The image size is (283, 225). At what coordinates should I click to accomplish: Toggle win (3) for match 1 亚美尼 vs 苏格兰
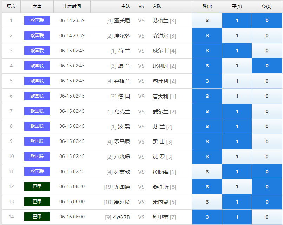(x=207, y=20)
